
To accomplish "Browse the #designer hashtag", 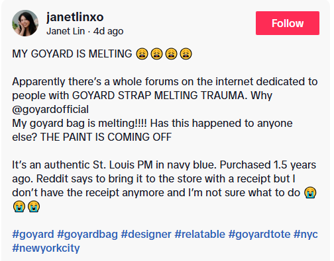I will click(x=146, y=234).
